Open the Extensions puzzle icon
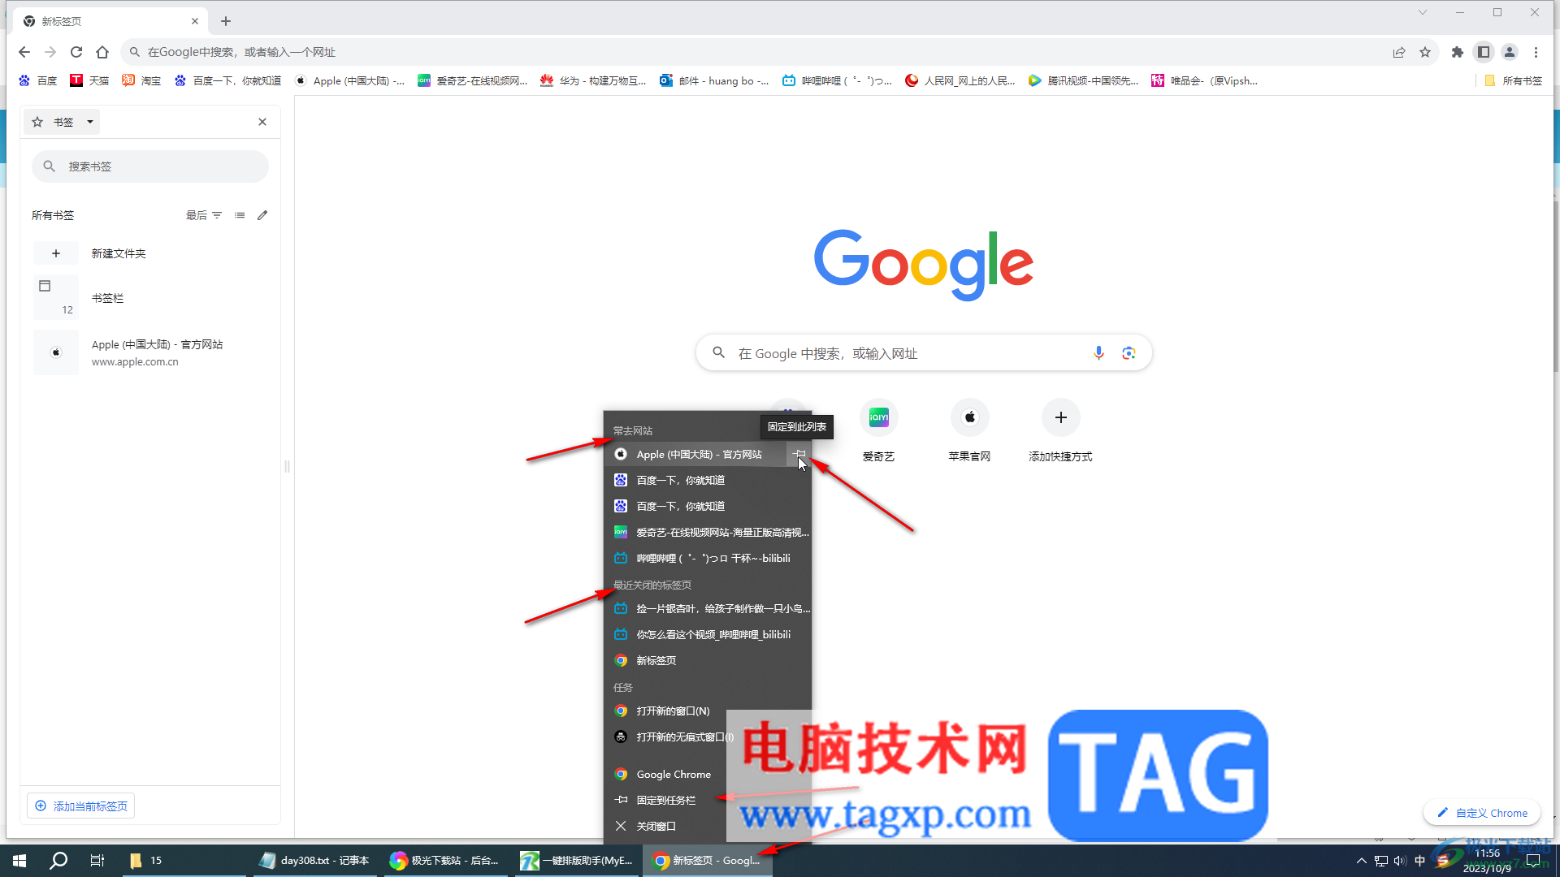Screen dimensions: 1560x877 coord(1458,52)
